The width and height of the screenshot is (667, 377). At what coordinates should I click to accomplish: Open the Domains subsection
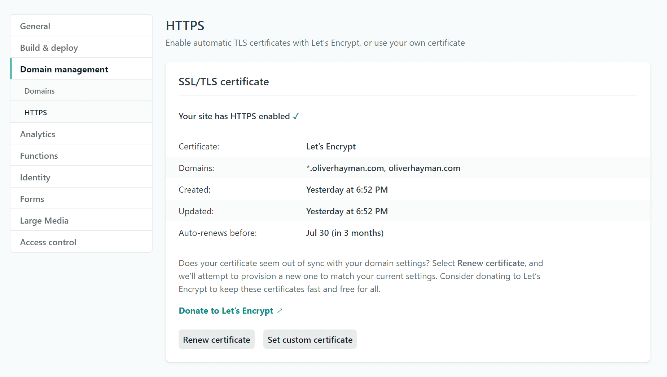tap(81, 91)
